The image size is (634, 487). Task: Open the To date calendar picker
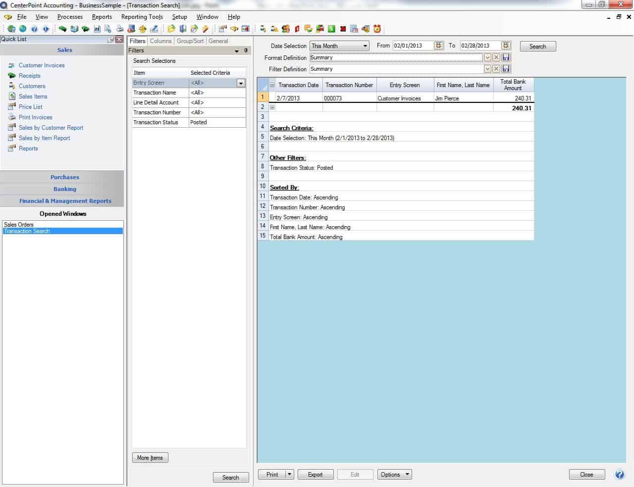point(506,46)
